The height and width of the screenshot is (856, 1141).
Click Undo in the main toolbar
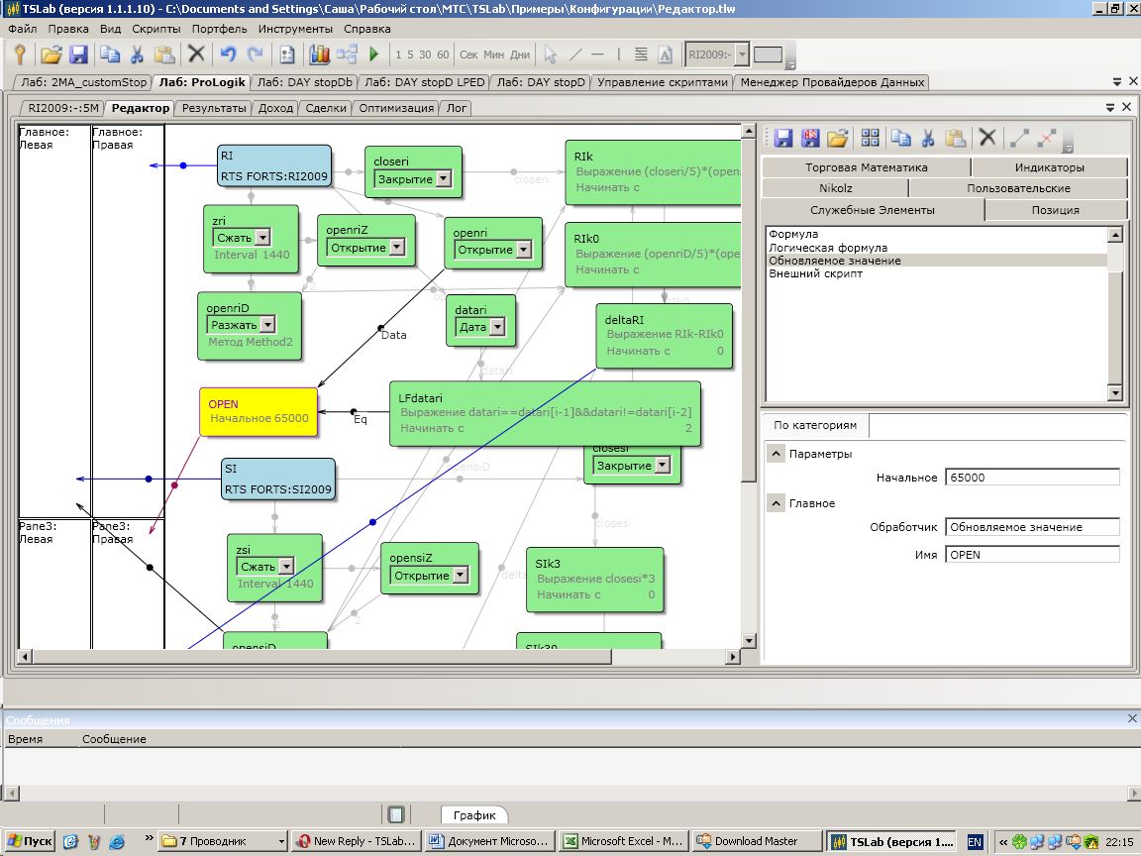229,54
